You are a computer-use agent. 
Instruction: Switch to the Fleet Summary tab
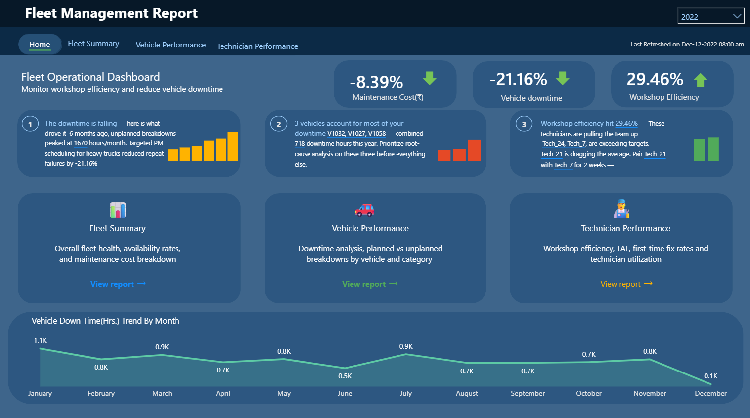(x=93, y=44)
